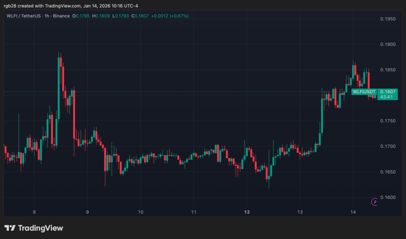The width and height of the screenshot is (406, 239).
Task: Select date 10 on the time axis
Action: (140, 212)
